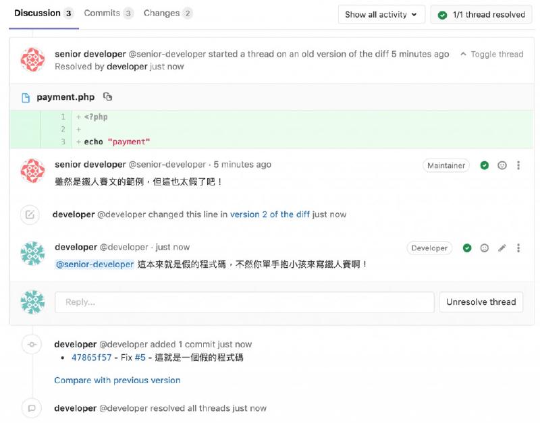This screenshot has height=423, width=540.
Task: Open the Commits tab
Action: coord(109,13)
